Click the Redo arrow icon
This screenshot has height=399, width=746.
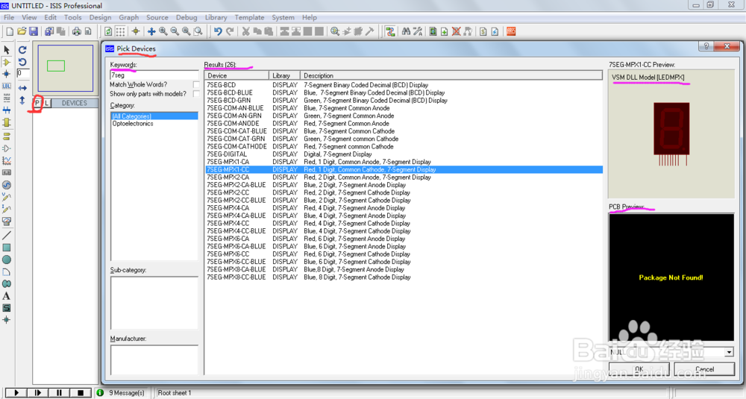[230, 32]
